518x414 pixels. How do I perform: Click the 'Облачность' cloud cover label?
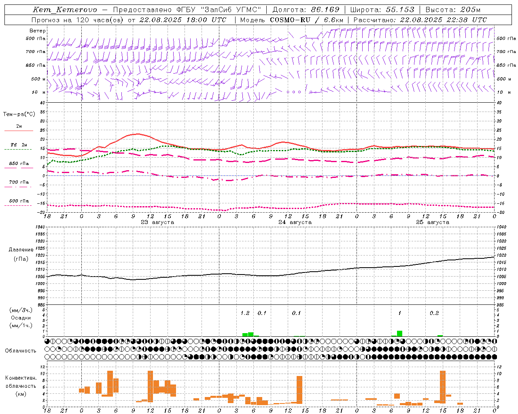pos(21,351)
